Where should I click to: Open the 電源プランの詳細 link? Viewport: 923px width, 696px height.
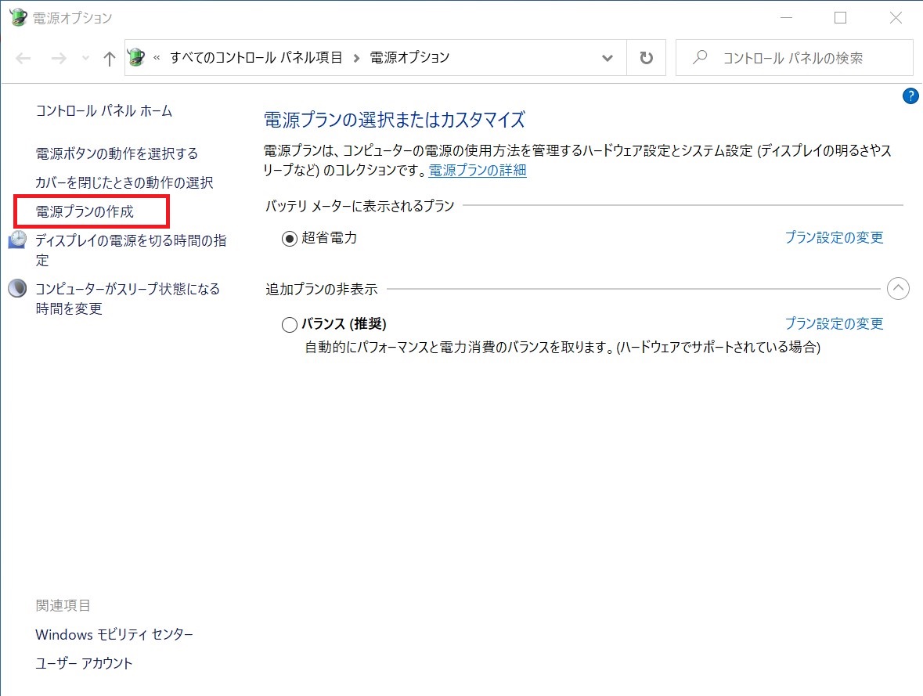click(476, 170)
